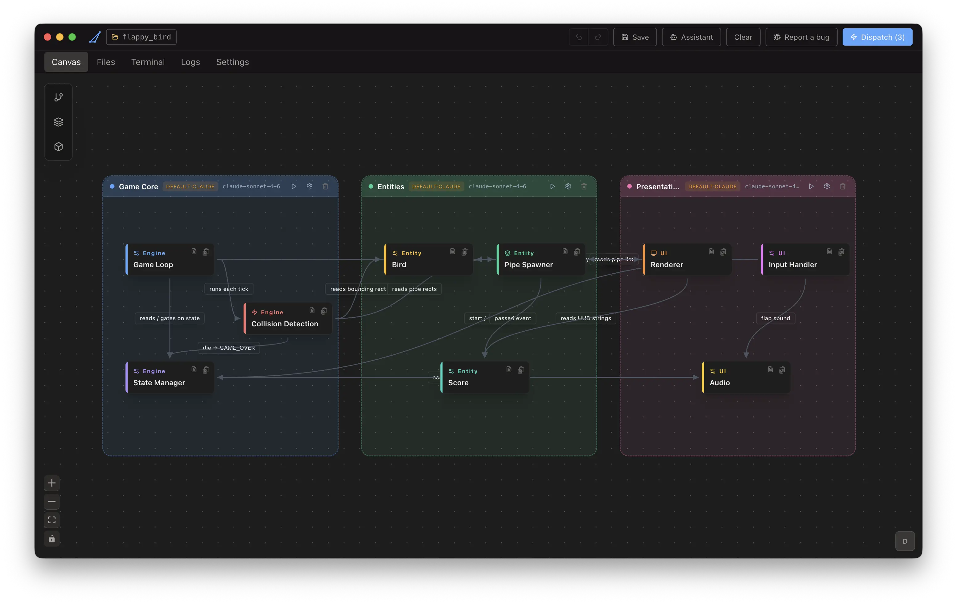
Task: Click the "flap sound" edge label
Action: (775, 318)
